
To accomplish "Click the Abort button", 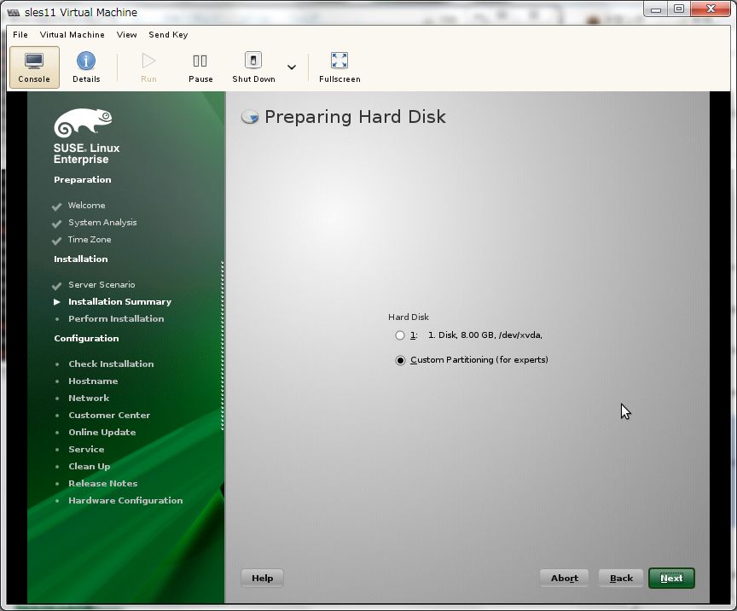I will pos(565,578).
